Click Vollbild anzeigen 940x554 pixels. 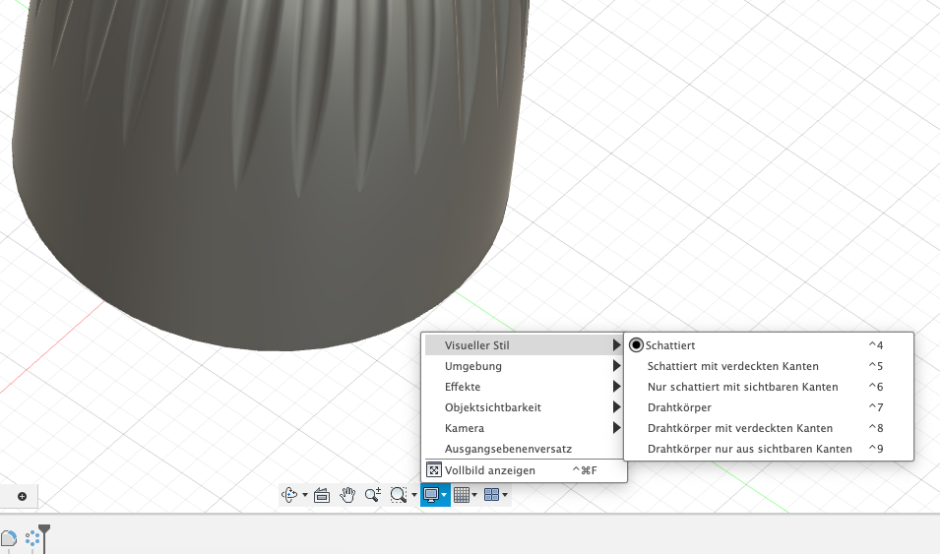490,470
